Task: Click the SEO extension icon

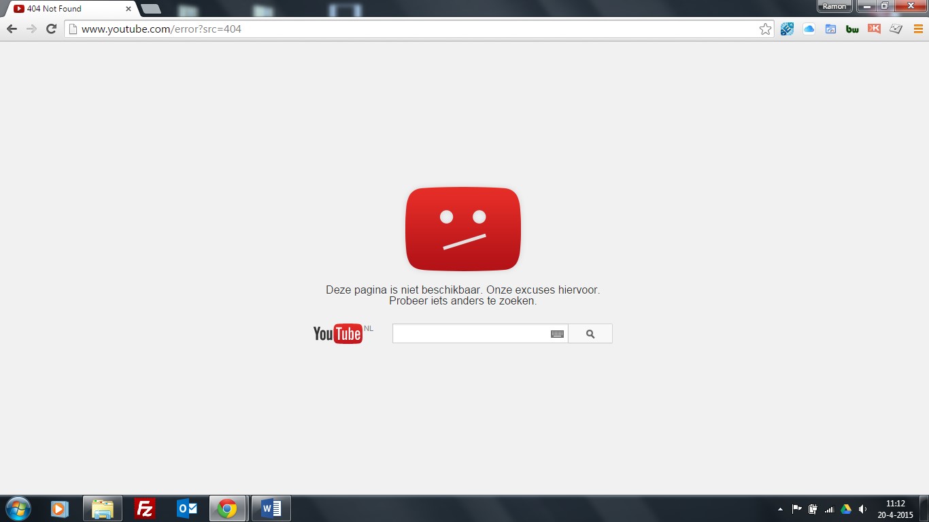Action: pyautogui.click(x=787, y=29)
